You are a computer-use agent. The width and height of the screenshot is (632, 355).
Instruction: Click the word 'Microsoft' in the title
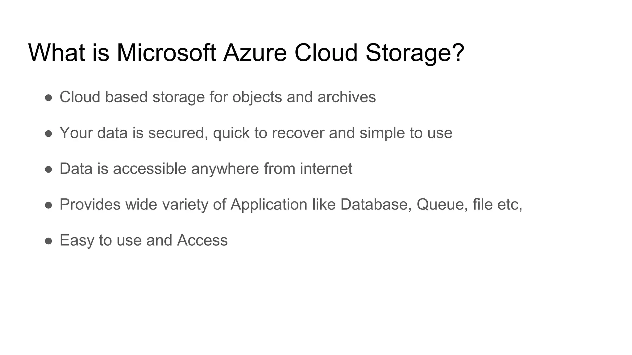coord(166,53)
